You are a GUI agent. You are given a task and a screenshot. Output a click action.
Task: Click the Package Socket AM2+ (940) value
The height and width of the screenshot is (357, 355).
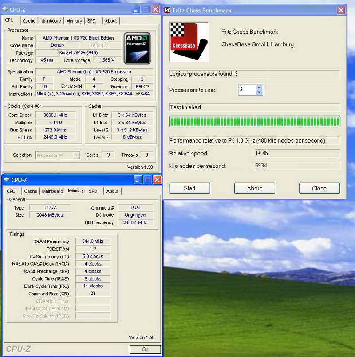pos(78,52)
